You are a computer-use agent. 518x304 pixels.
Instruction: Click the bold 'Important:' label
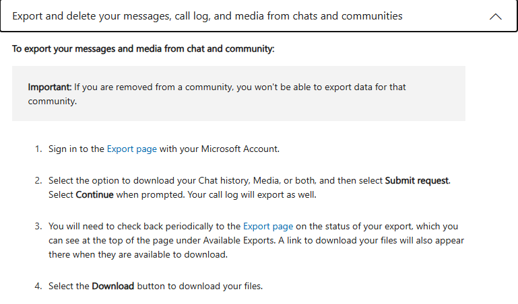pyautogui.click(x=49, y=87)
